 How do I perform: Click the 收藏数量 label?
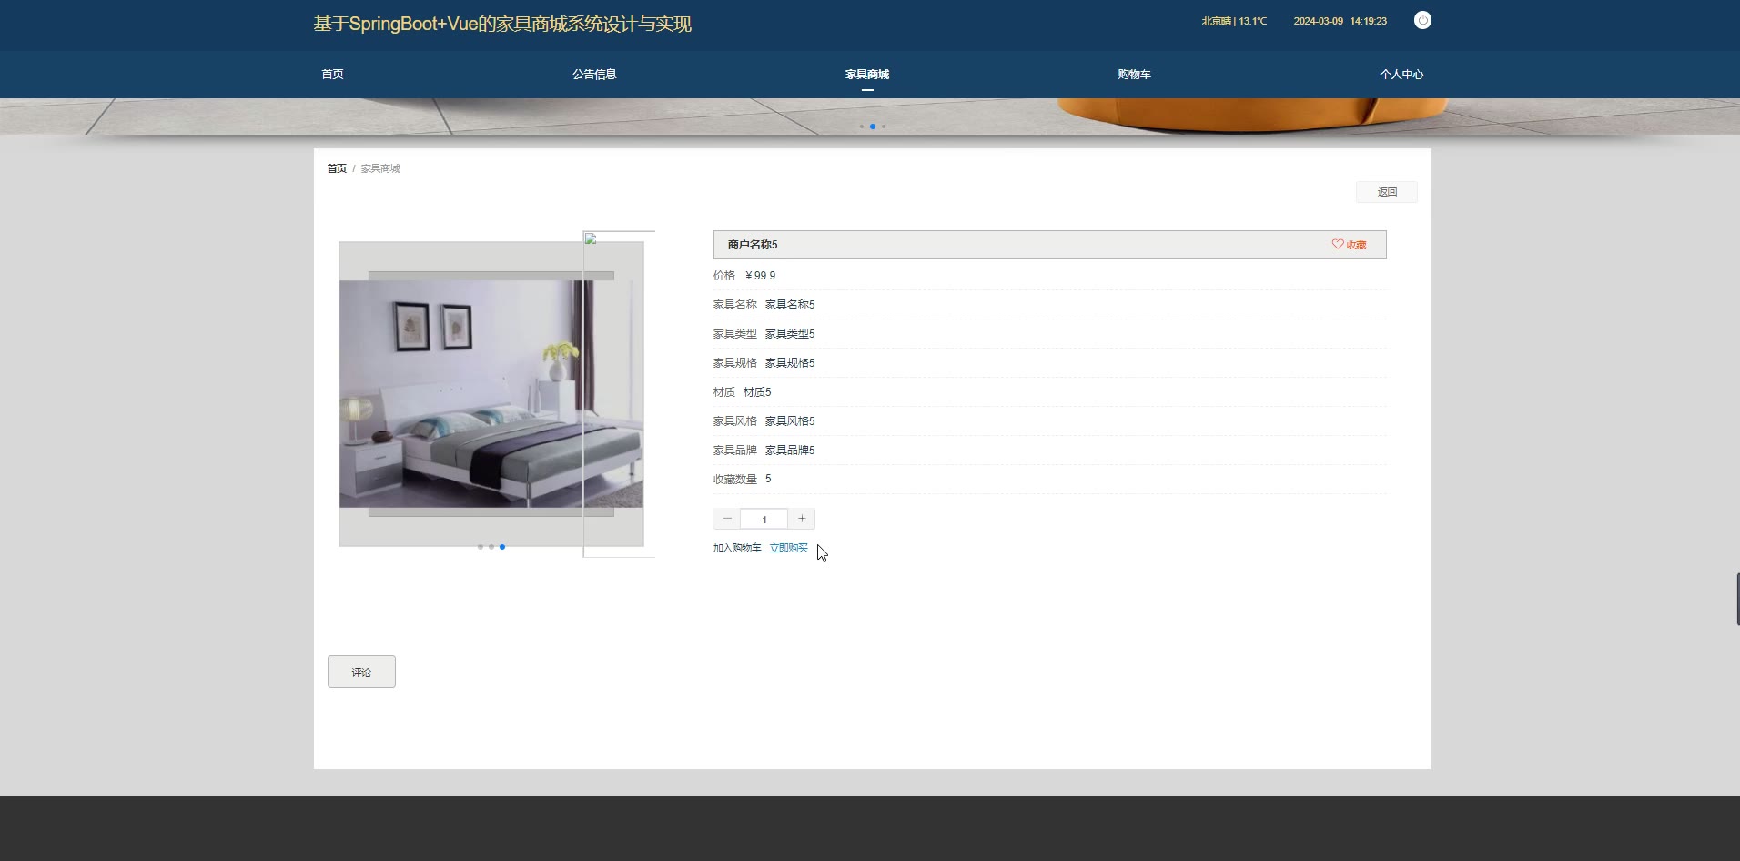735,479
